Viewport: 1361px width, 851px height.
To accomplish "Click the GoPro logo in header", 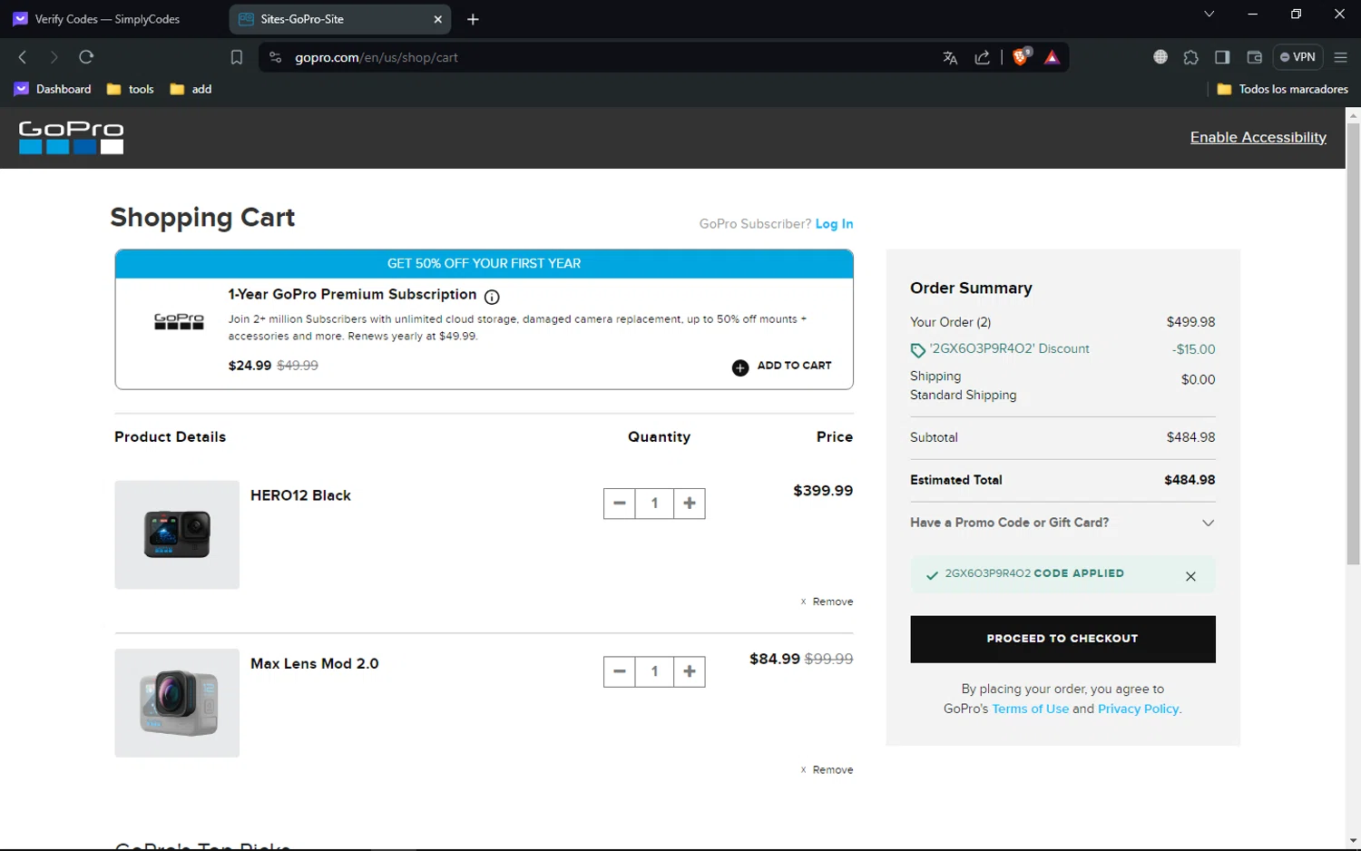I will [71, 137].
